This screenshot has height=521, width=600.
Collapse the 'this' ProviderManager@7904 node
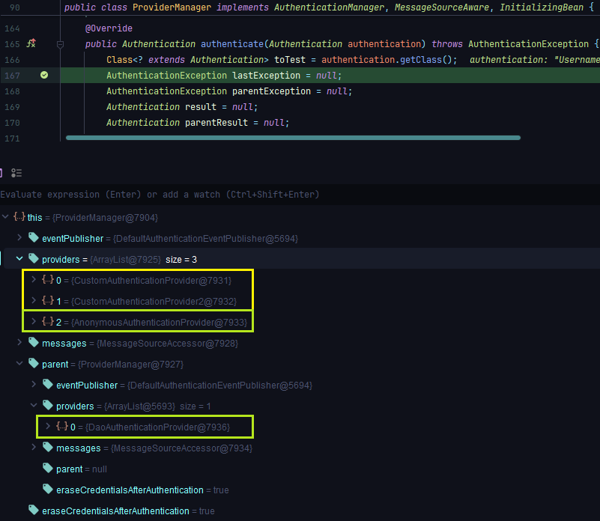pyautogui.click(x=6, y=217)
